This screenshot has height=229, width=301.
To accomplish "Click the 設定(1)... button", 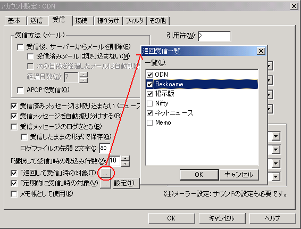I will [x=126, y=183].
